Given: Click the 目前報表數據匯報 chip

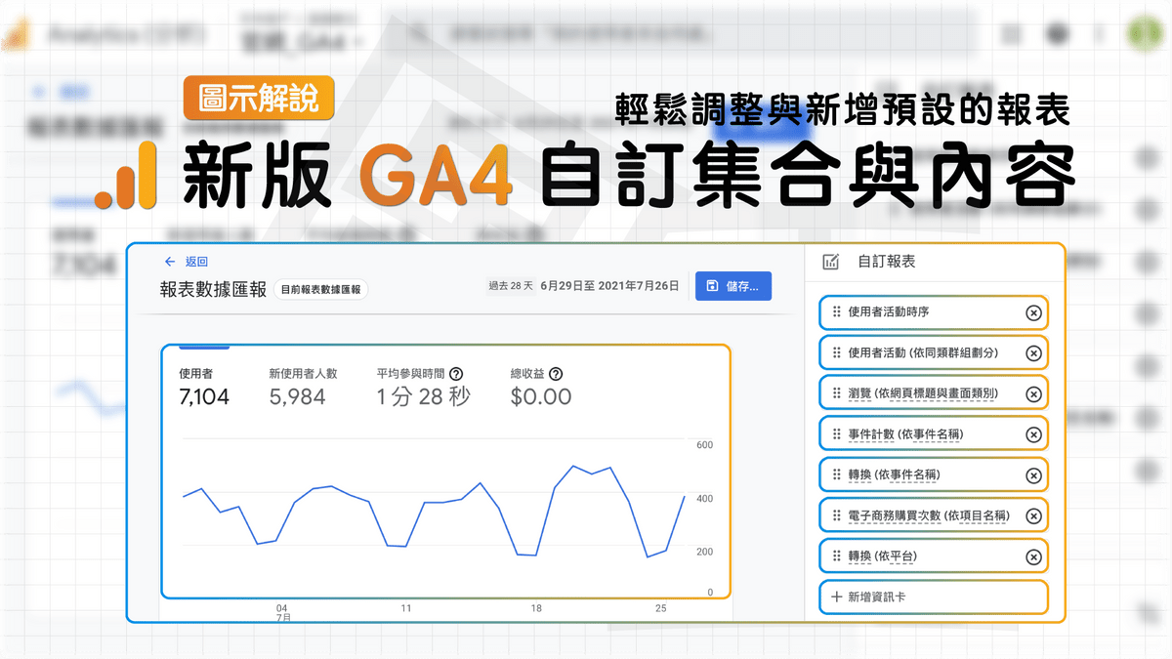Looking at the screenshot, I should tap(320, 290).
